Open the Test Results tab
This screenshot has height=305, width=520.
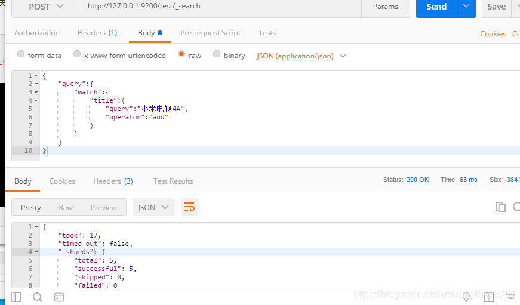coord(174,181)
